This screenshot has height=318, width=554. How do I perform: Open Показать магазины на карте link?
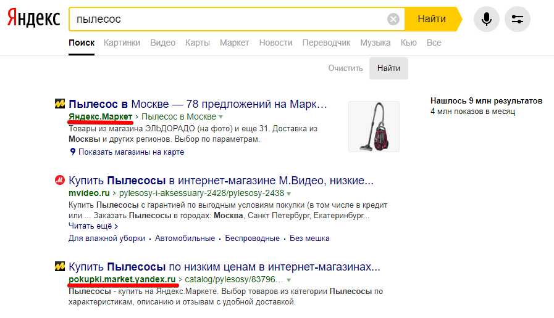click(x=131, y=152)
